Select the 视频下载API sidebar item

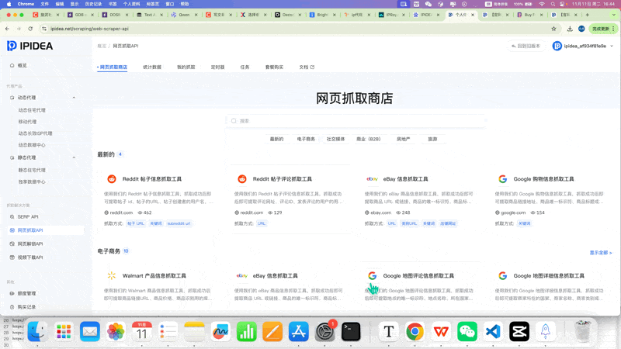point(30,257)
